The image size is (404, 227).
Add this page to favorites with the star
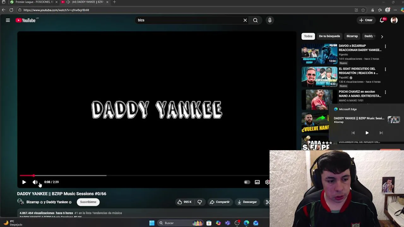point(363,10)
